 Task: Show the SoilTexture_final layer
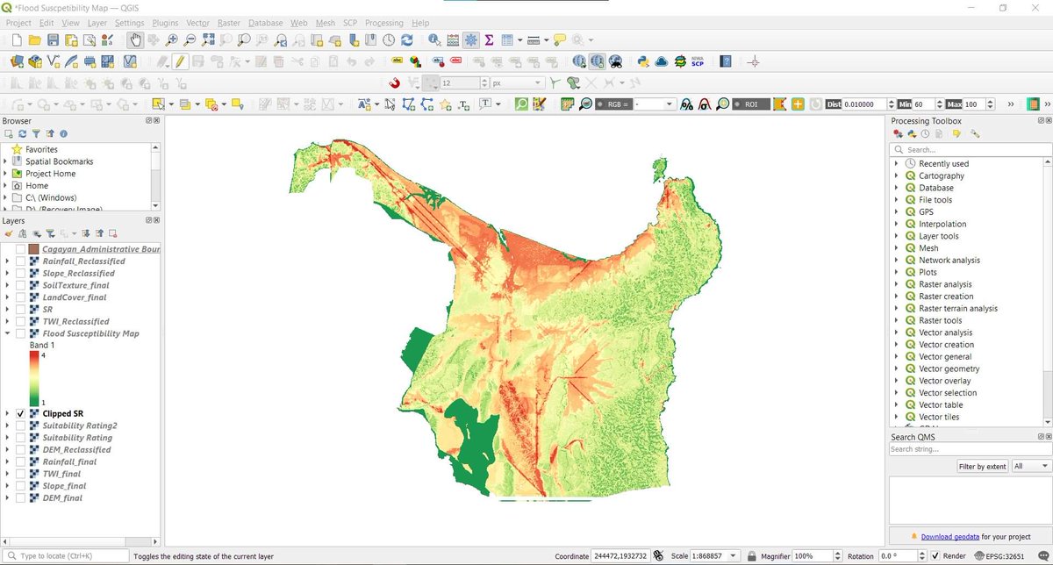tap(21, 285)
